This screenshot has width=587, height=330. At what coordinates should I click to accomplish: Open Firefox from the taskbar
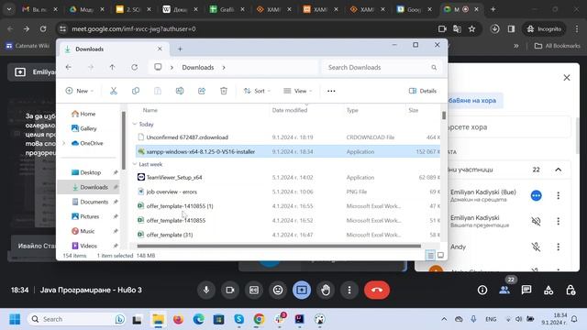pyautogui.click(x=178, y=319)
